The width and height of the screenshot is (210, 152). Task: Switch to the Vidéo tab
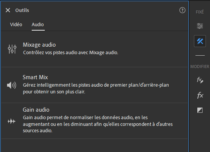[16, 25]
